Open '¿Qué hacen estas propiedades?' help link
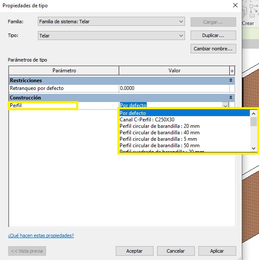 (41, 235)
